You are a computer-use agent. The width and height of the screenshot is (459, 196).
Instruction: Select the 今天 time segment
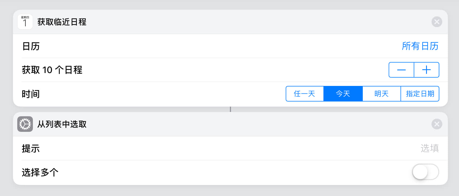[343, 94]
